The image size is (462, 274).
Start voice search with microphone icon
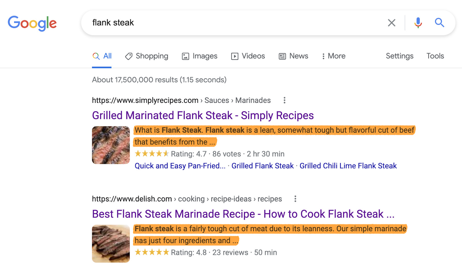(418, 23)
